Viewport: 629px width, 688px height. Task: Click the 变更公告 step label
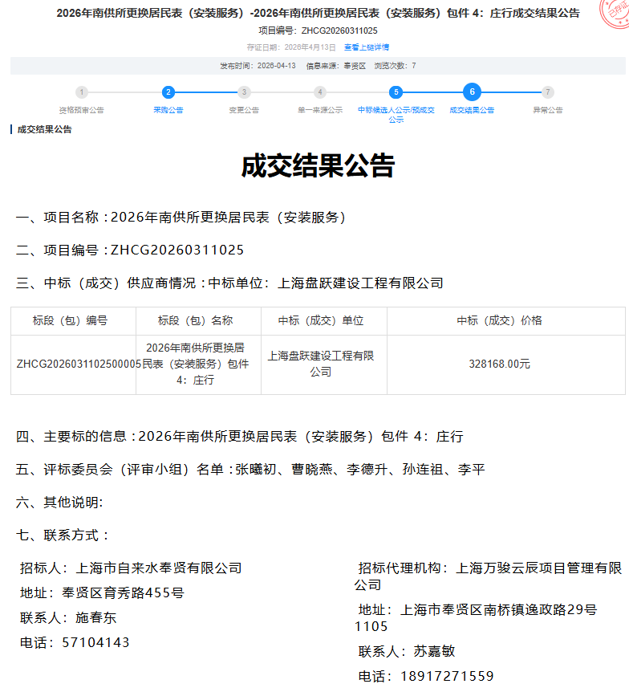tap(244, 110)
